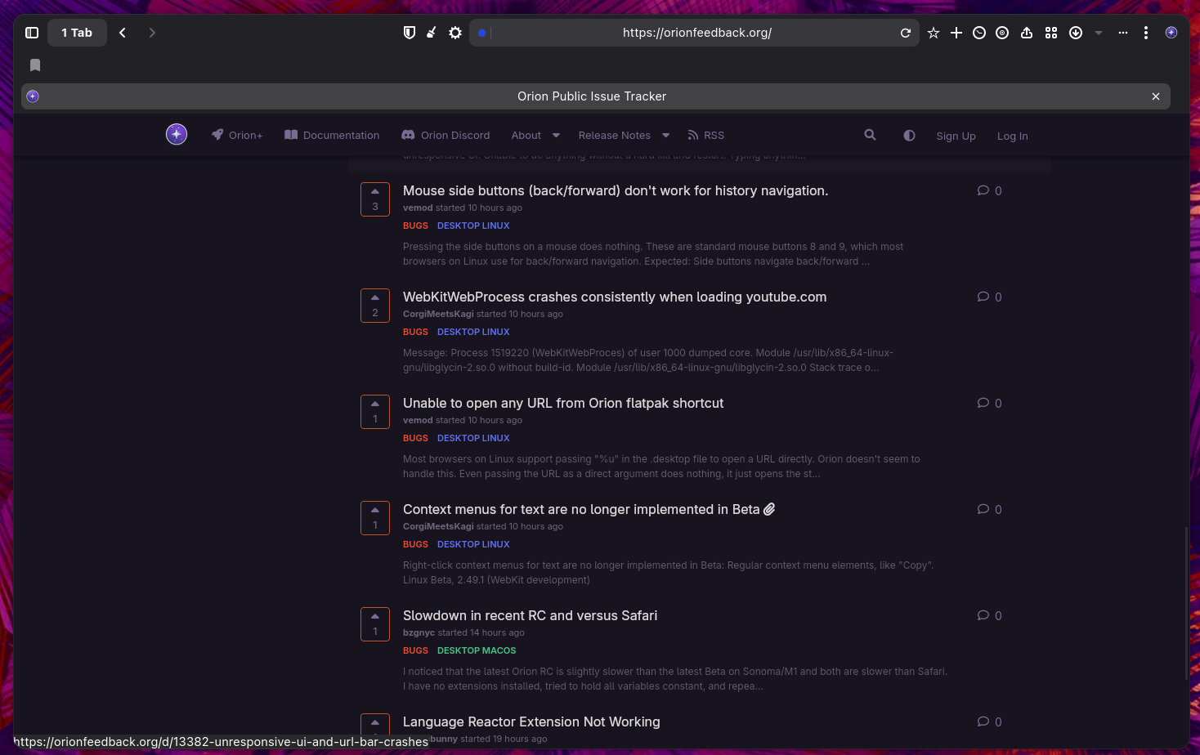Upvote the Context menus for text post
Image resolution: width=1200 pixels, height=755 pixels.
[x=375, y=518]
